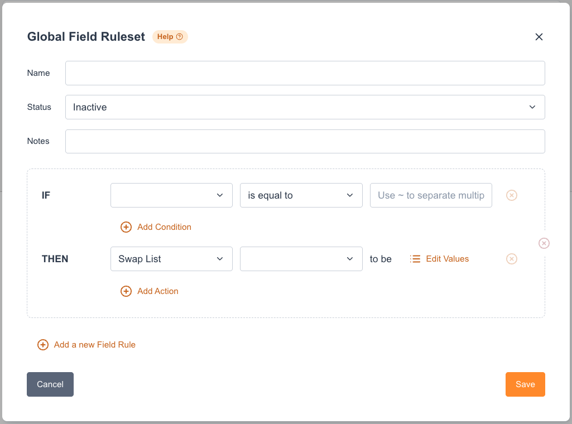
Task: Click the Edit Values link
Action: tap(447, 259)
